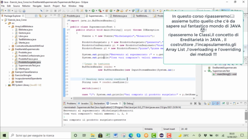Open the Debug view tab
The width and height of the screenshot is (248, 139).
click(x=128, y=103)
